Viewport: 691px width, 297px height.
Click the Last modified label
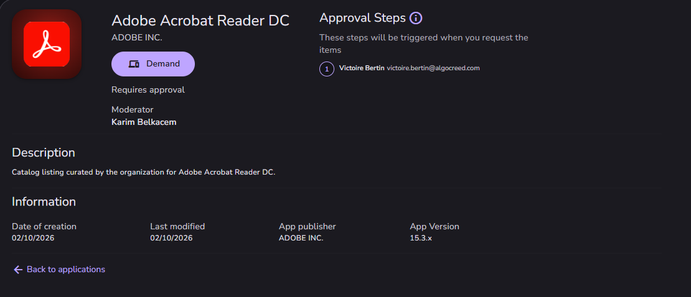[177, 227]
